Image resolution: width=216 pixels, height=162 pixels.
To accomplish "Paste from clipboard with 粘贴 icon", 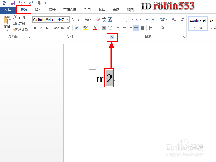I will point(7,20).
